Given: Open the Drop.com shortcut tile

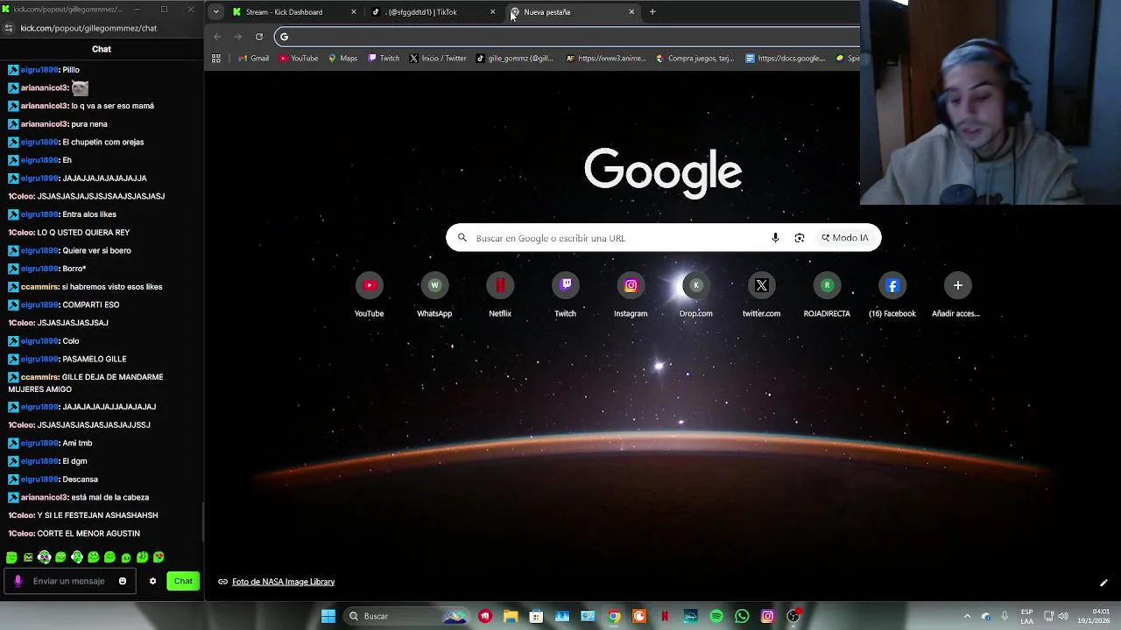Looking at the screenshot, I should coord(696,296).
